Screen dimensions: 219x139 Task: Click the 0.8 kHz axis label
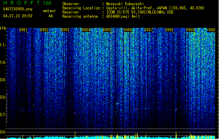[3, 97]
